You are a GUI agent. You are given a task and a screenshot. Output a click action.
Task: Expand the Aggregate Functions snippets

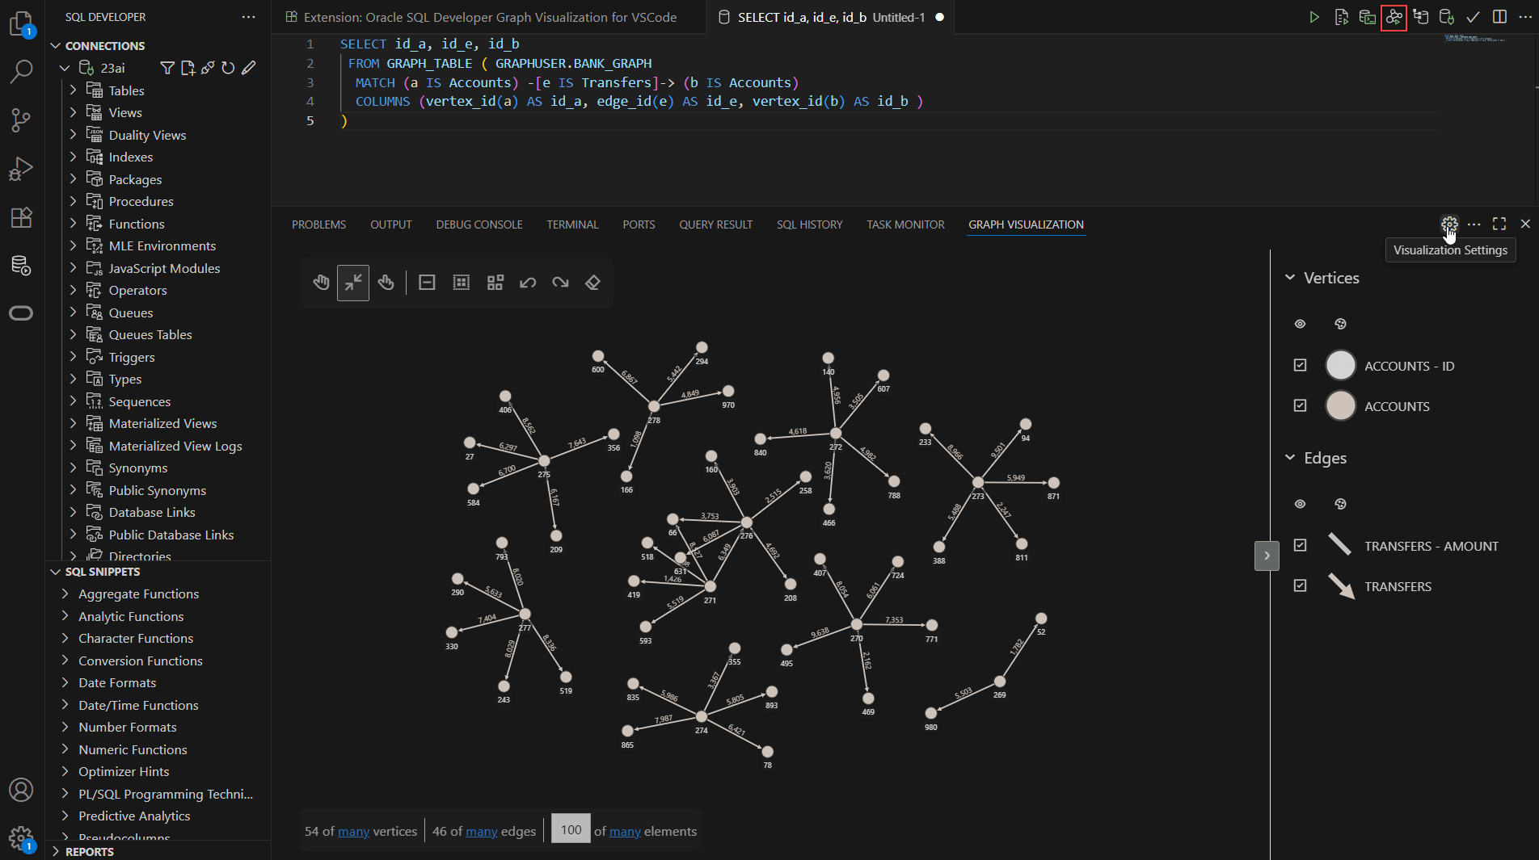65,594
